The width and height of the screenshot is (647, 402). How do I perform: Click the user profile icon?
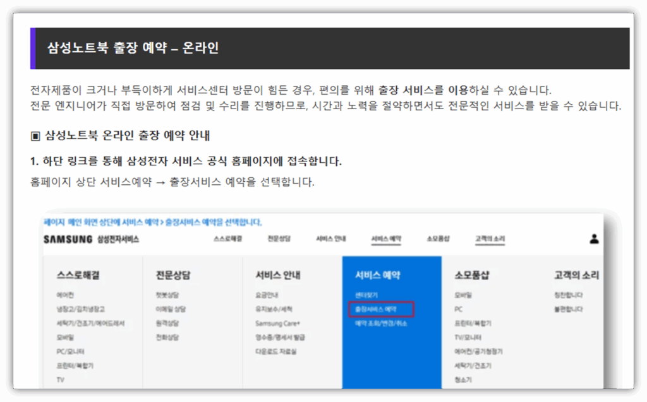[594, 239]
